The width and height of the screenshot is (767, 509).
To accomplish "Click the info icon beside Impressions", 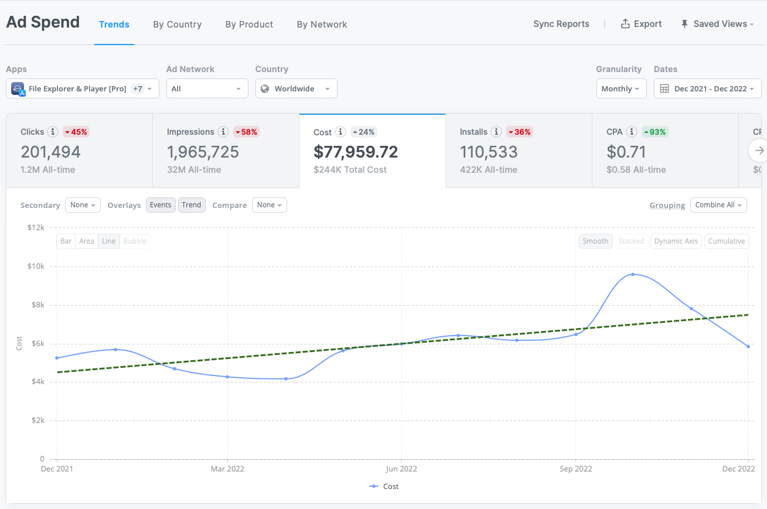I will tap(223, 132).
